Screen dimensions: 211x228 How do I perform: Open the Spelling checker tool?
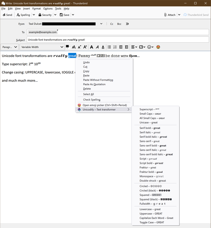23,15
